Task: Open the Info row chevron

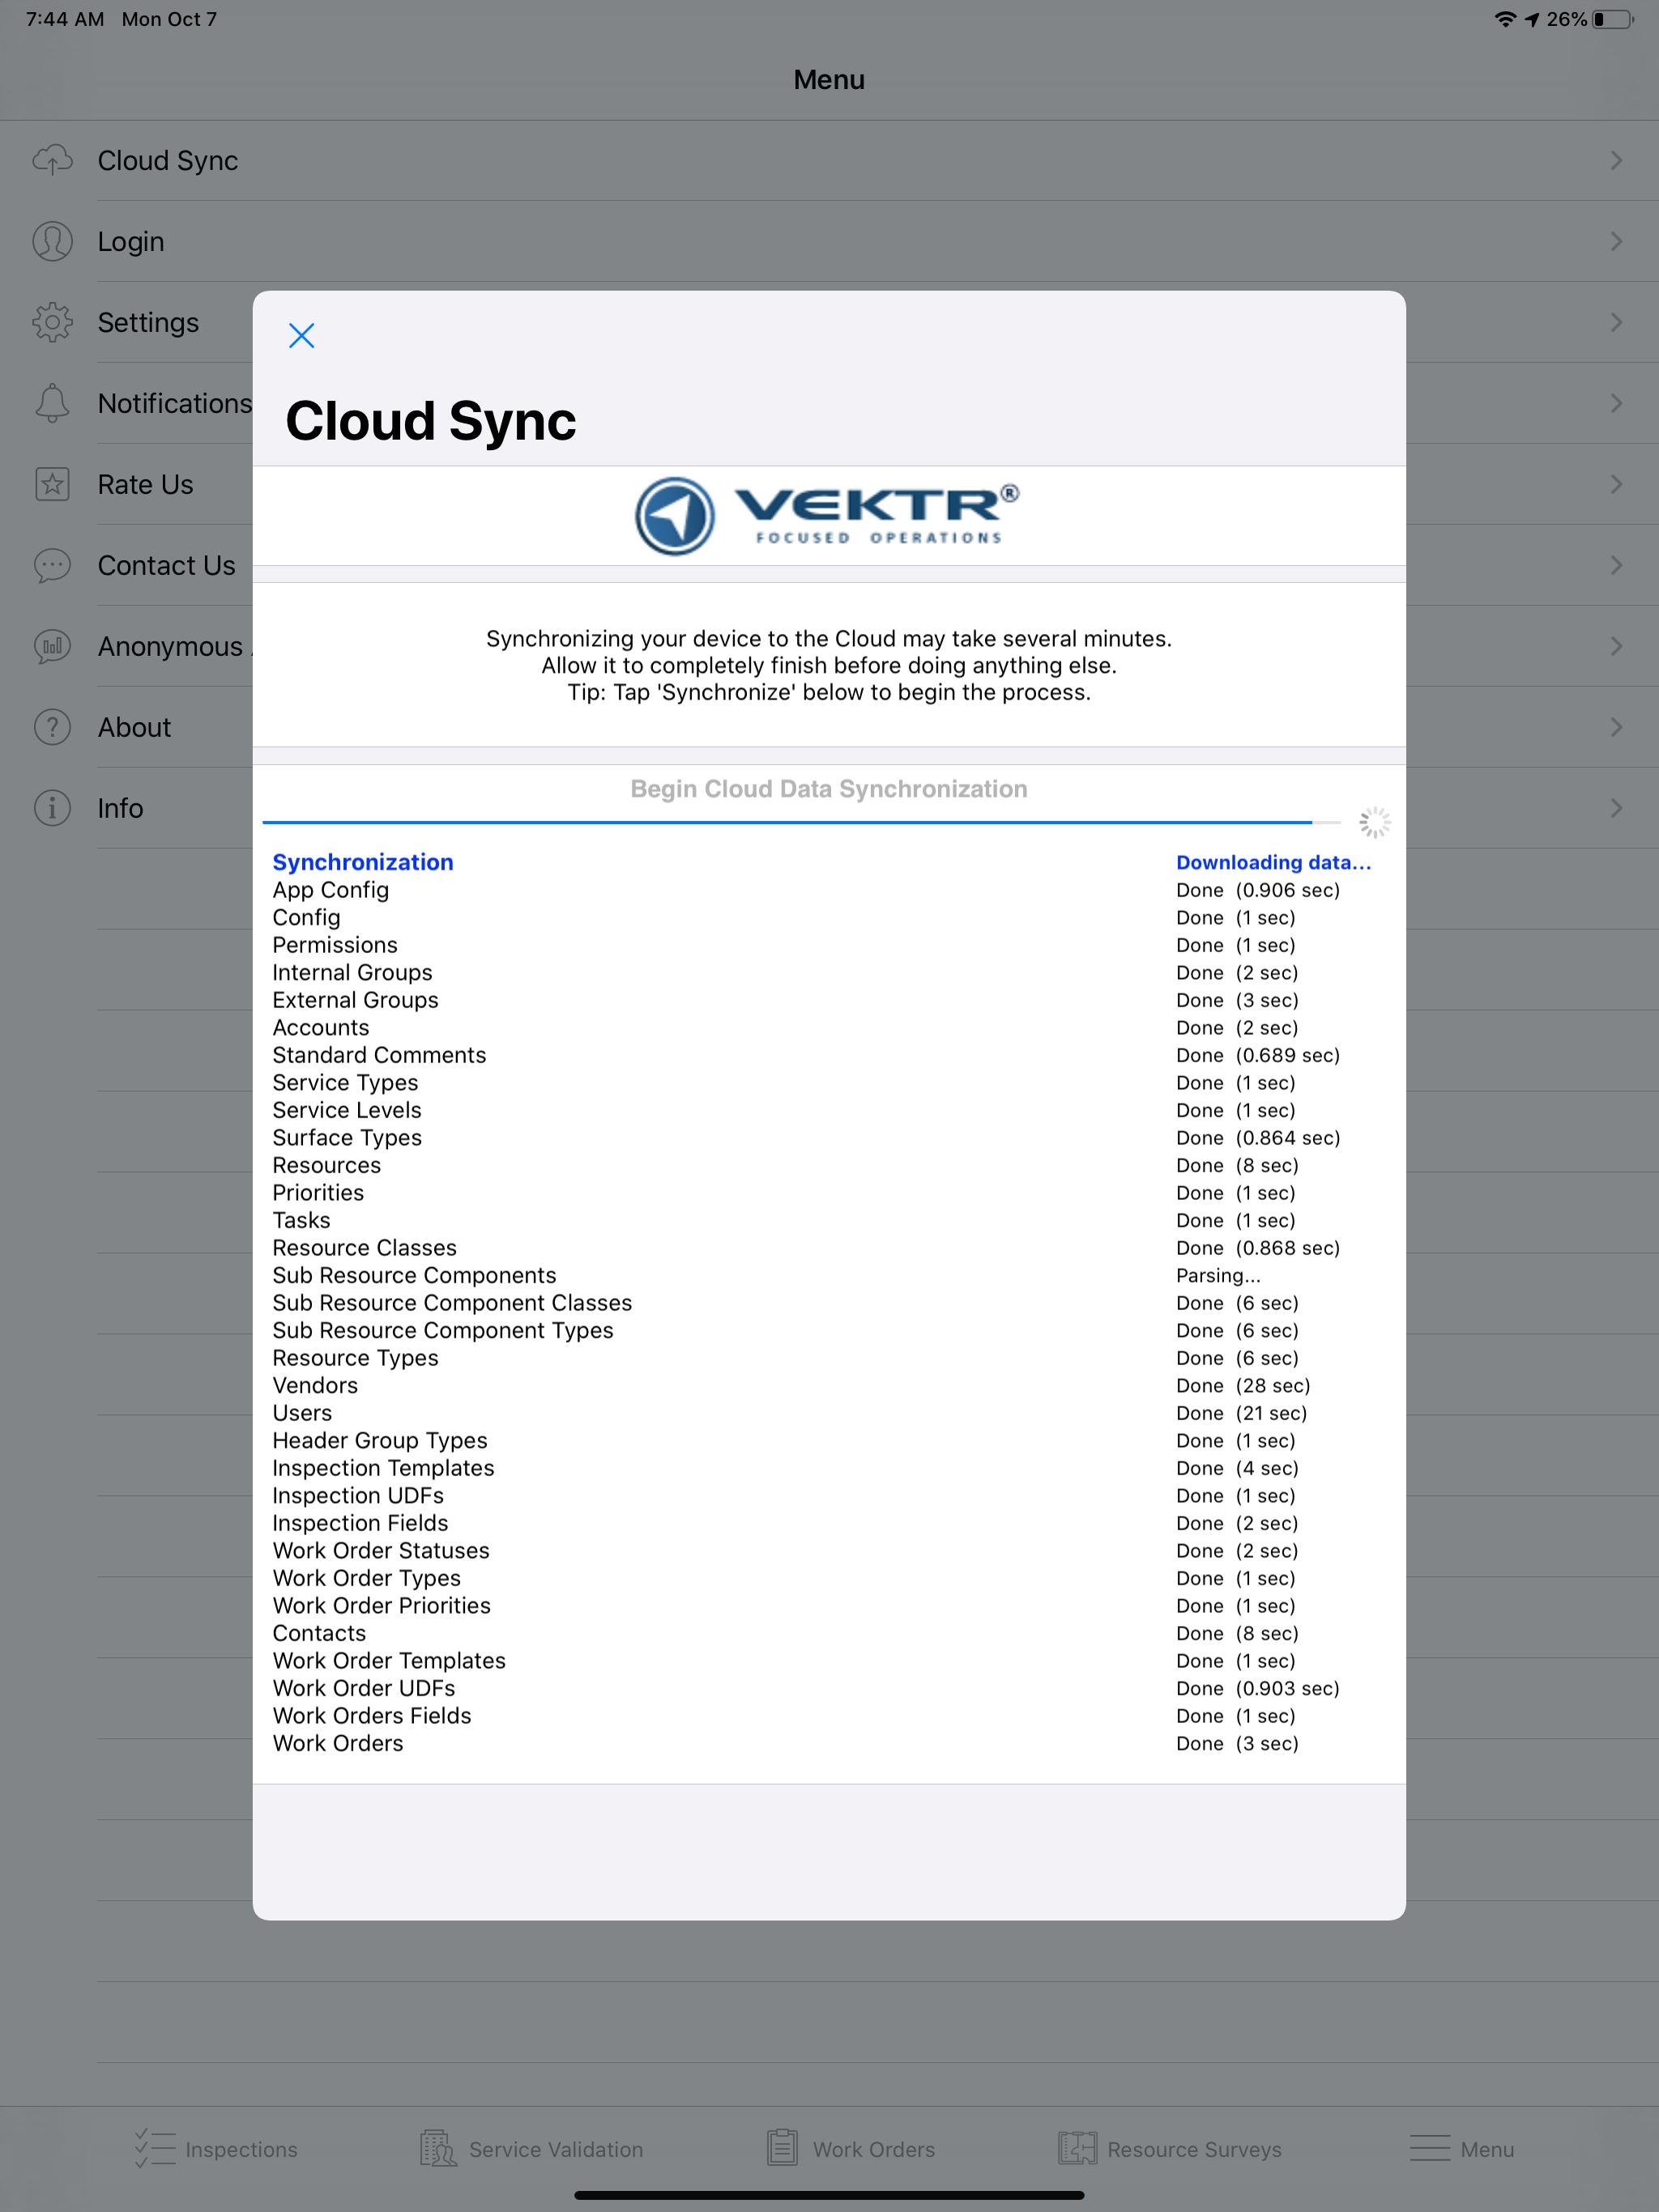Action: [1616, 808]
